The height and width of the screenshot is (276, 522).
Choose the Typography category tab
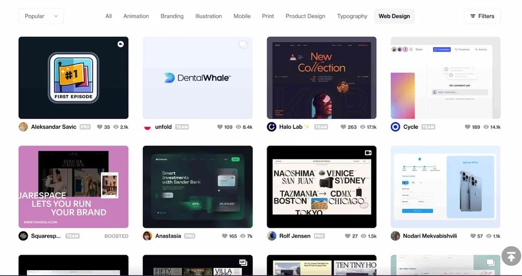click(352, 16)
